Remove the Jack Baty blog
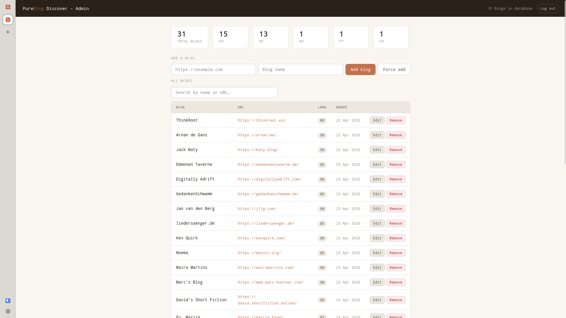 click(x=396, y=150)
